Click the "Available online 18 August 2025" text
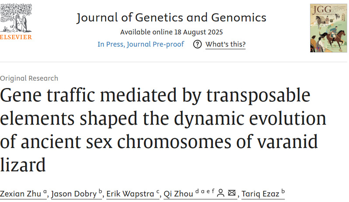The image size is (349, 202). [x=171, y=32]
